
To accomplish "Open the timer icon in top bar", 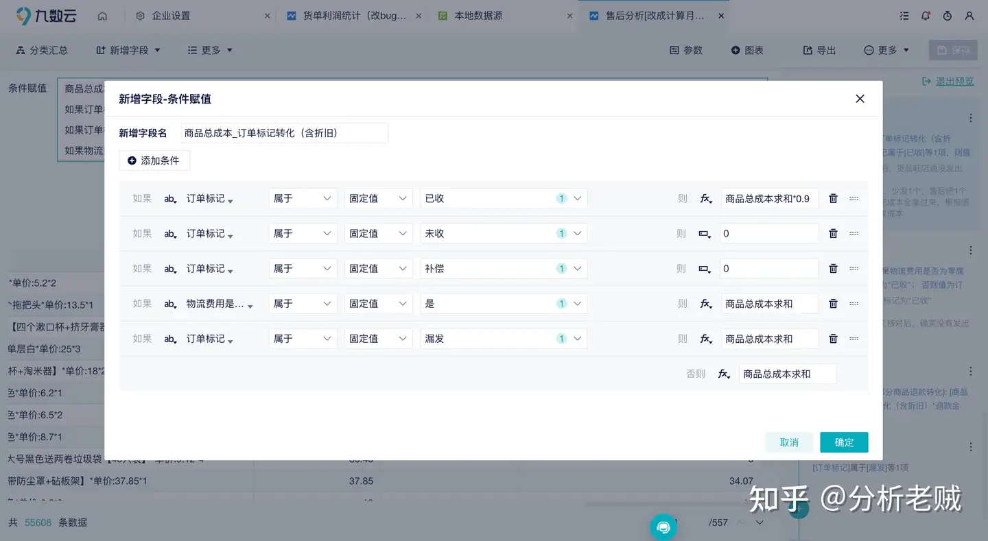I will [948, 15].
